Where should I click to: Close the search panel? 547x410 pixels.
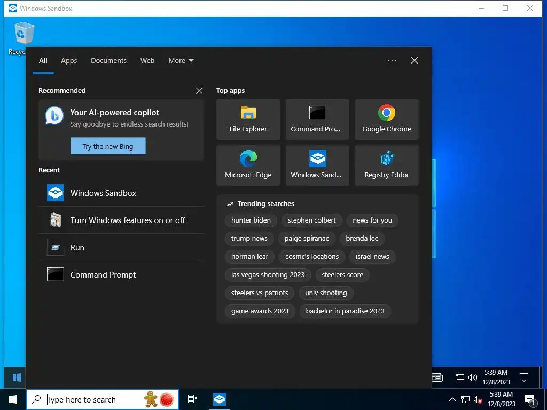415,60
